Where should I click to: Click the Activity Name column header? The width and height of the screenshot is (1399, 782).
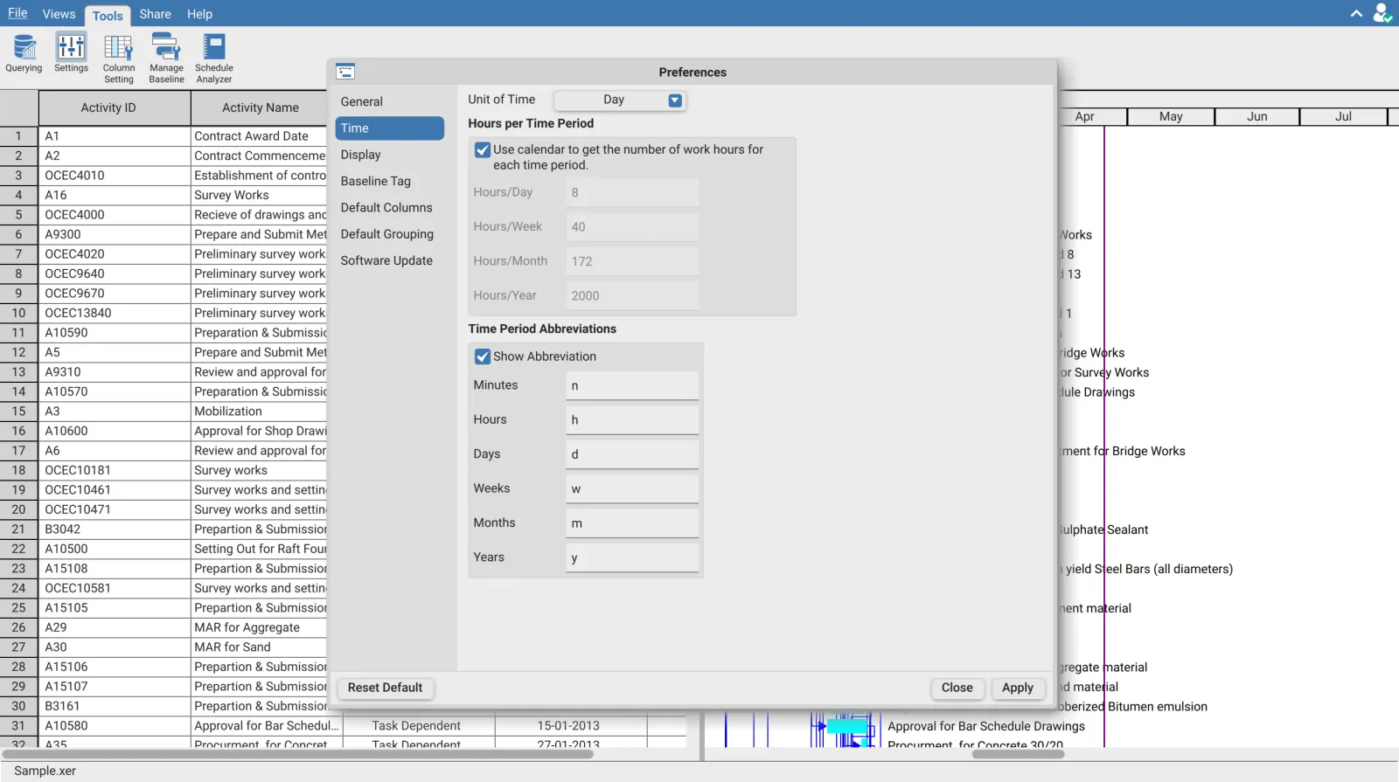[x=260, y=107]
